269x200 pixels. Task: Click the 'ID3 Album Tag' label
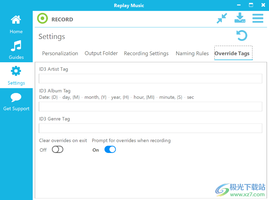[x=55, y=91]
